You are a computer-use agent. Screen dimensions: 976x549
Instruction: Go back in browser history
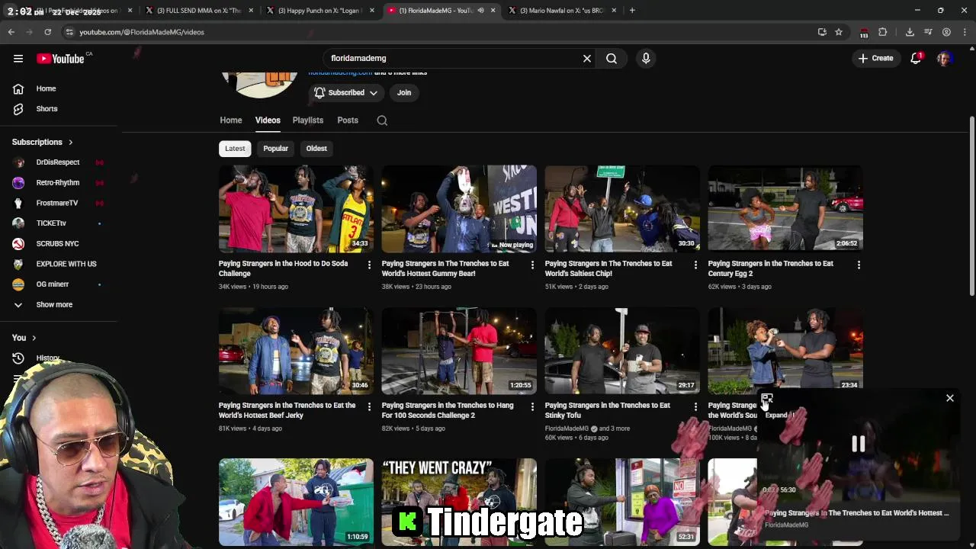(11, 32)
